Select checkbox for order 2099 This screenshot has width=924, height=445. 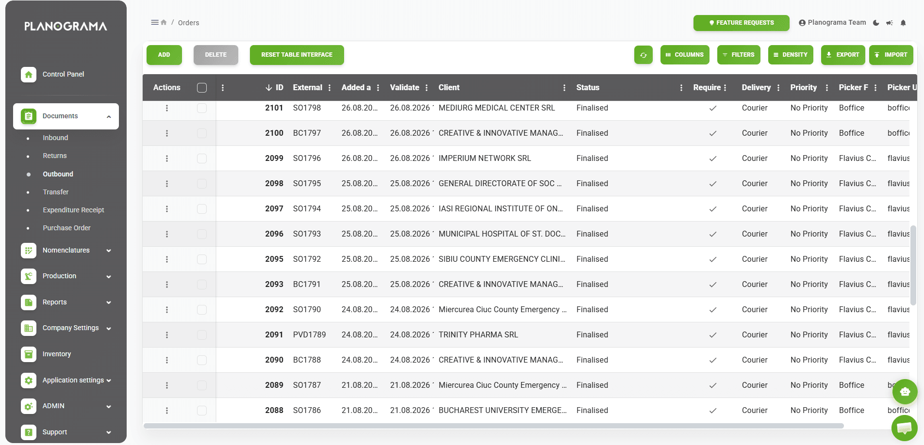click(x=202, y=159)
